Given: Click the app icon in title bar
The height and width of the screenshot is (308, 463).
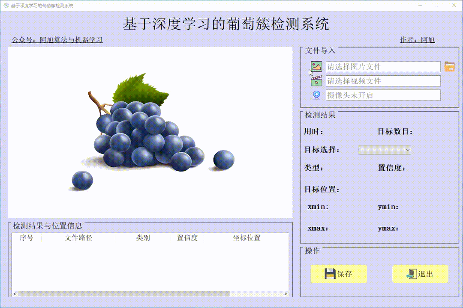Looking at the screenshot, I should [x=6, y=5].
